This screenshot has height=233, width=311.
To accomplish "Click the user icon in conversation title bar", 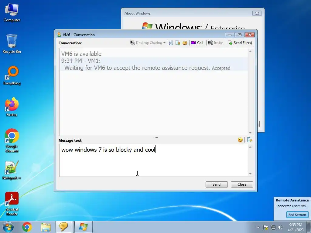I will coord(59,35).
